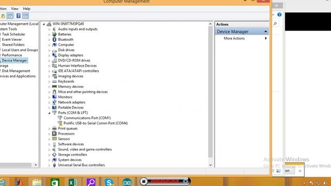The image size is (331, 186).
Task: Click the device list scrollbar up arrow
Action: 210,24
